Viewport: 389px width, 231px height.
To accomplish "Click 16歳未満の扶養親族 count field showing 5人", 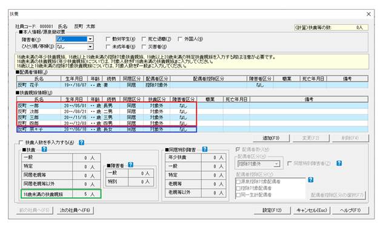I will (x=86, y=194).
